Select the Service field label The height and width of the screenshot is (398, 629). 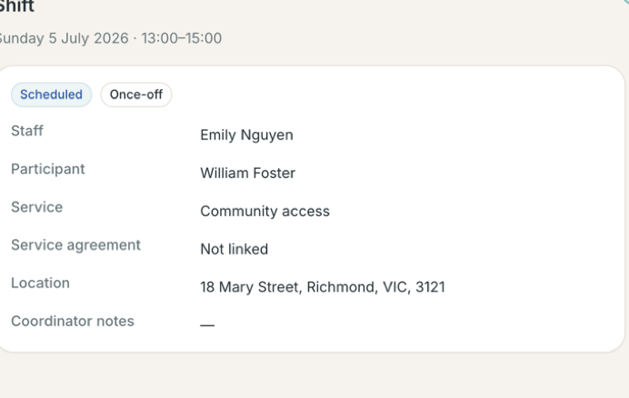coord(37,207)
